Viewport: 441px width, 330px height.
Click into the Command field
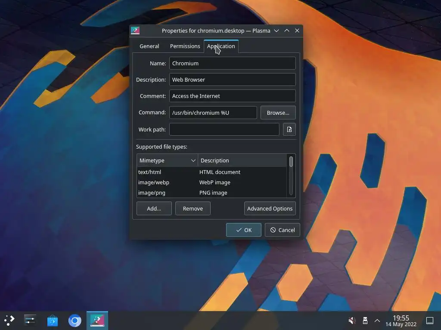coord(213,113)
